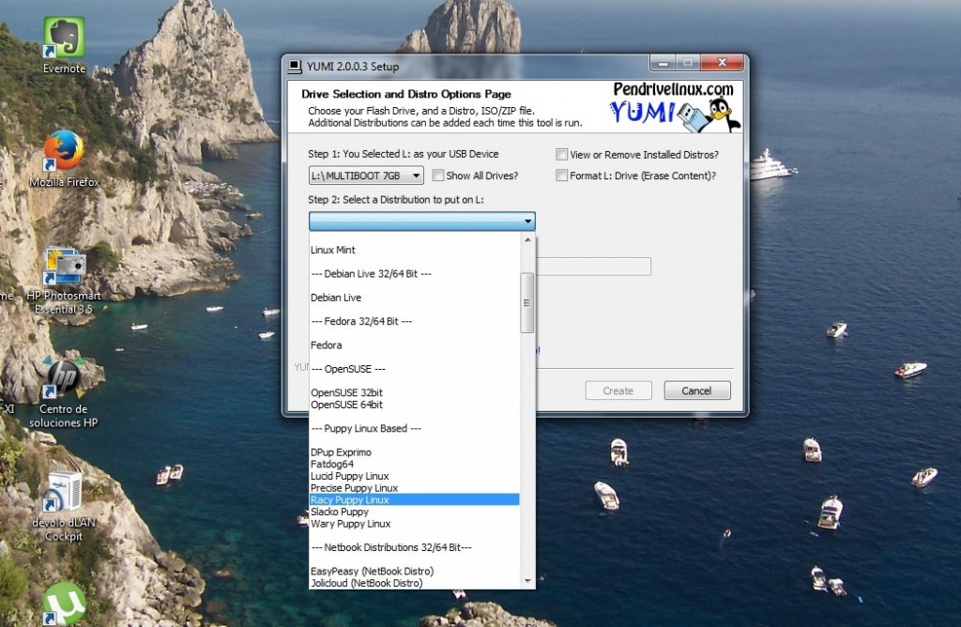Select Linux Mint from the list
Viewport: 961px width, 627px height.
pyautogui.click(x=332, y=250)
